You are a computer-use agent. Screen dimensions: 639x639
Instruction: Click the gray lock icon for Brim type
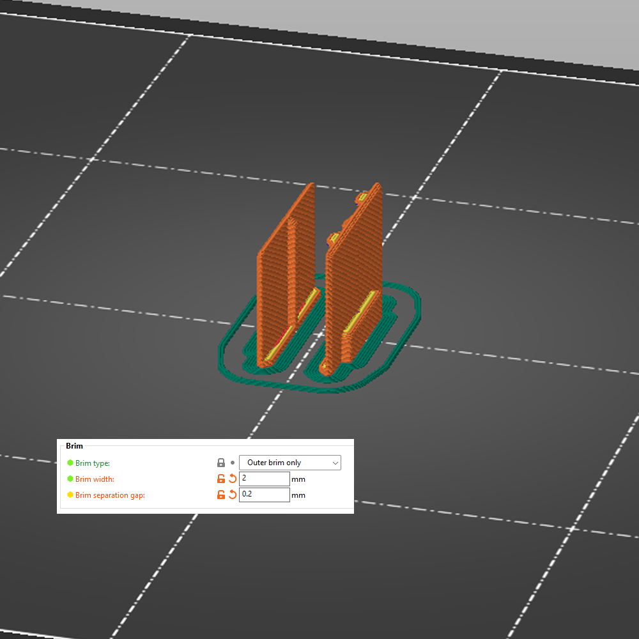221,463
